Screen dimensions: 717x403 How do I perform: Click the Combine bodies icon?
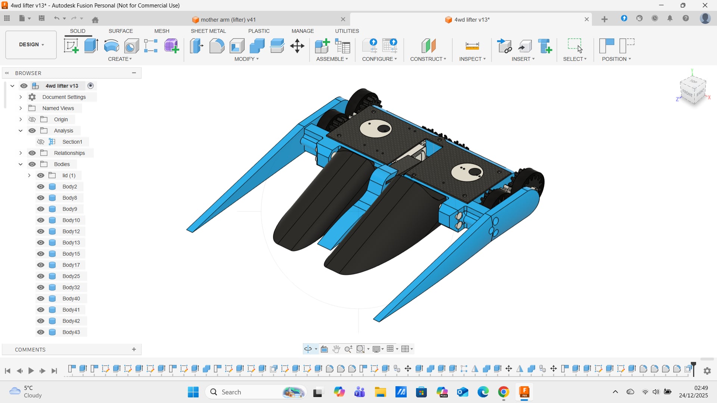click(x=257, y=46)
